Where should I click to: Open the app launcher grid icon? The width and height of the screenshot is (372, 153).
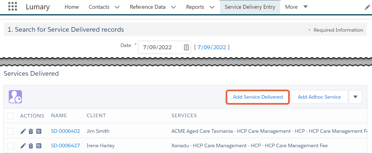[x=13, y=6]
